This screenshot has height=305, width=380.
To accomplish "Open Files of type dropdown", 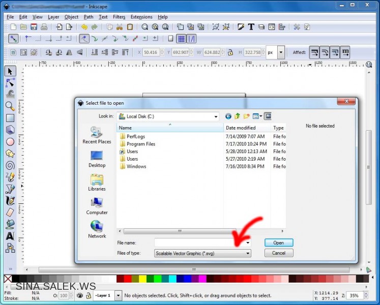I will 202,253.
